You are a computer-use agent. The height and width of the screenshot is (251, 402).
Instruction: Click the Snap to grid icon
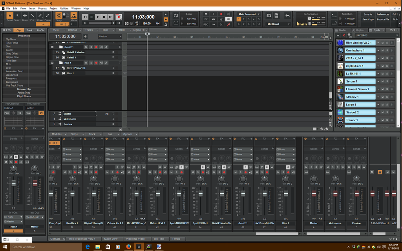58,16
